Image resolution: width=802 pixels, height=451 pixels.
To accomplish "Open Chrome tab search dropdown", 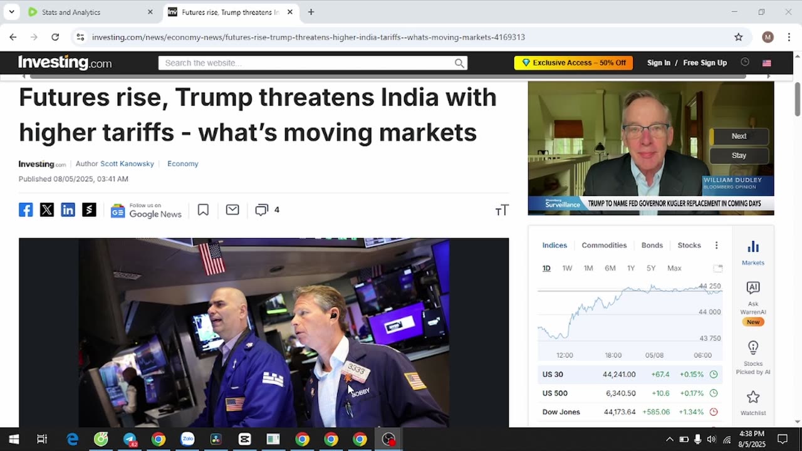I will [11, 12].
